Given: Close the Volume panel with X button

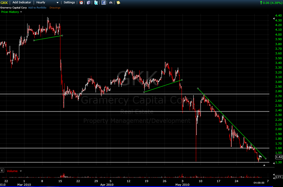Looking at the screenshot, I should 2,170.
